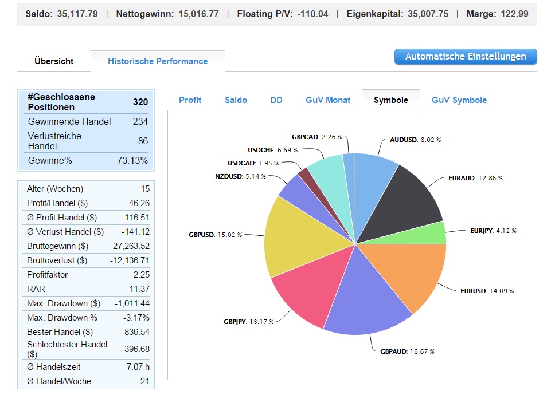Switch to the GuV Symbole tab
This screenshot has width=555, height=407.
[x=459, y=100]
